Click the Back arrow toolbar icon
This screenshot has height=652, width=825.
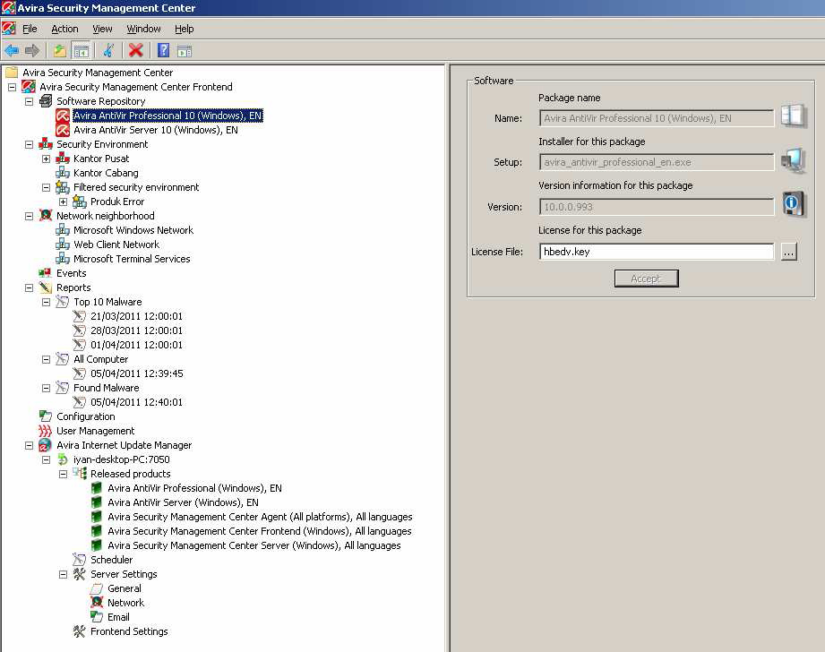tap(12, 50)
